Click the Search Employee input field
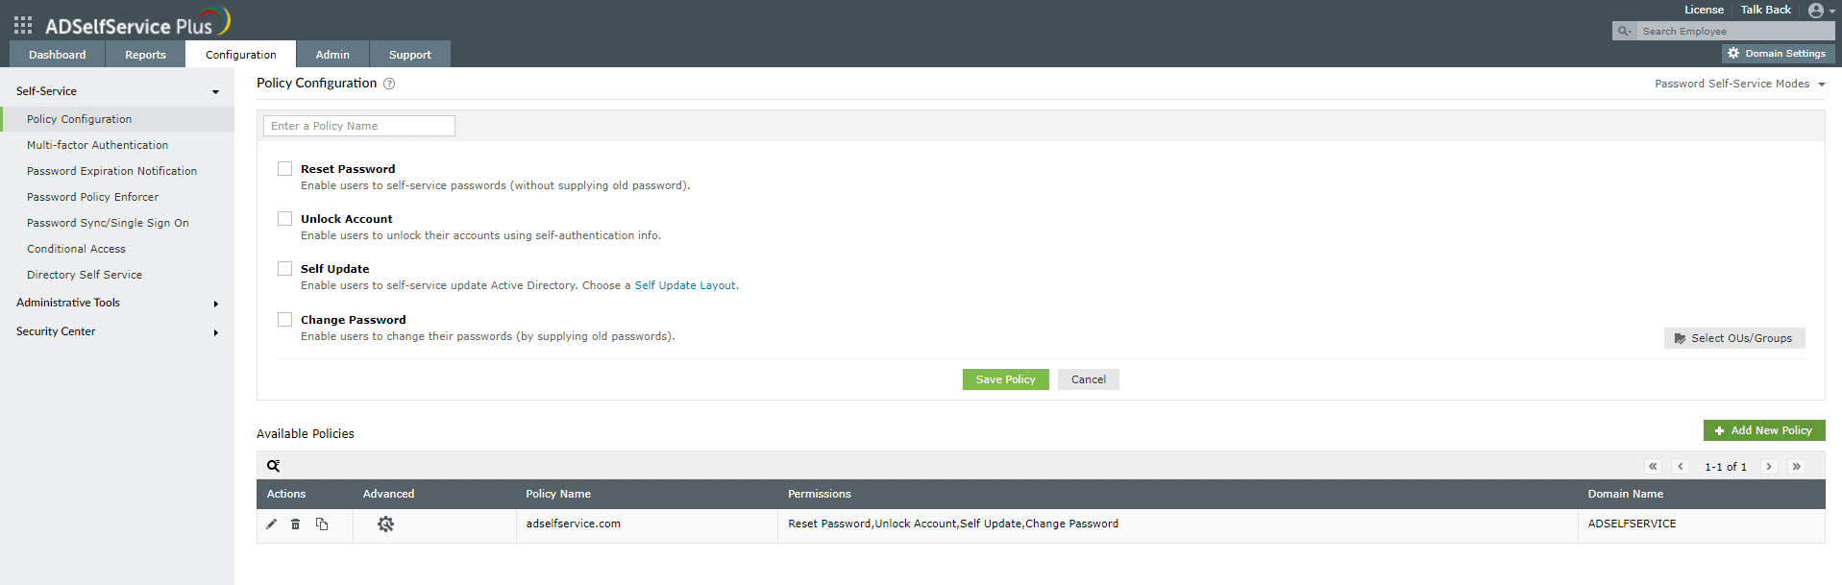The width and height of the screenshot is (1842, 585). click(x=1734, y=32)
